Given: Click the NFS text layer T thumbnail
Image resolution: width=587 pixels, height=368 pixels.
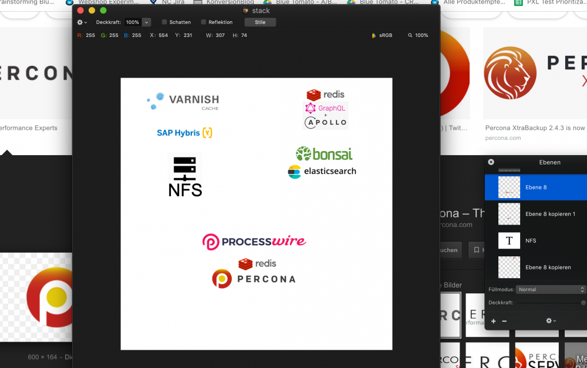Looking at the screenshot, I should click(509, 240).
